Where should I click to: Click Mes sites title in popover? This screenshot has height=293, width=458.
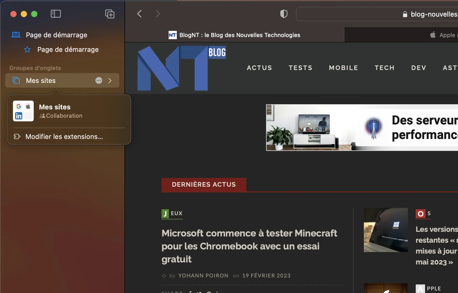click(x=55, y=107)
